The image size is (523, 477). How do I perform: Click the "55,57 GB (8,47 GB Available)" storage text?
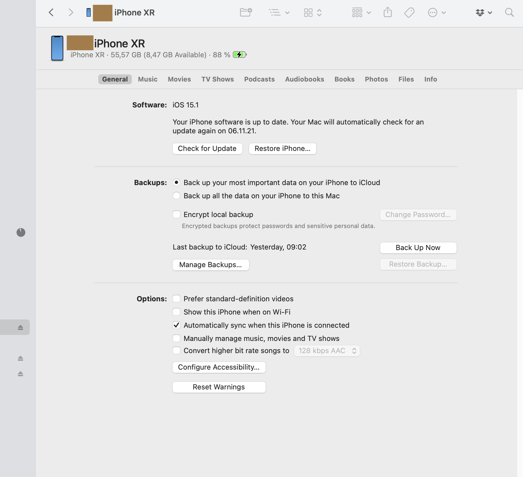(x=159, y=55)
